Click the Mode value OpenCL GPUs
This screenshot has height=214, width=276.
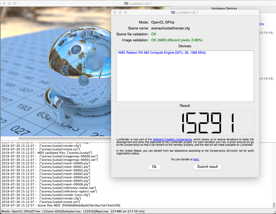pos(163,22)
